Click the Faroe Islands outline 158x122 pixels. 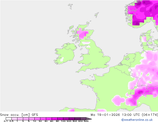[70, 6]
